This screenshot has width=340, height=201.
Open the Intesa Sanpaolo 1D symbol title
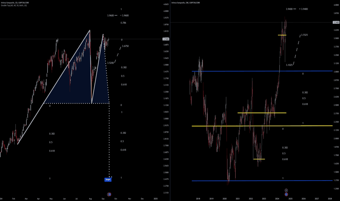(15, 3)
